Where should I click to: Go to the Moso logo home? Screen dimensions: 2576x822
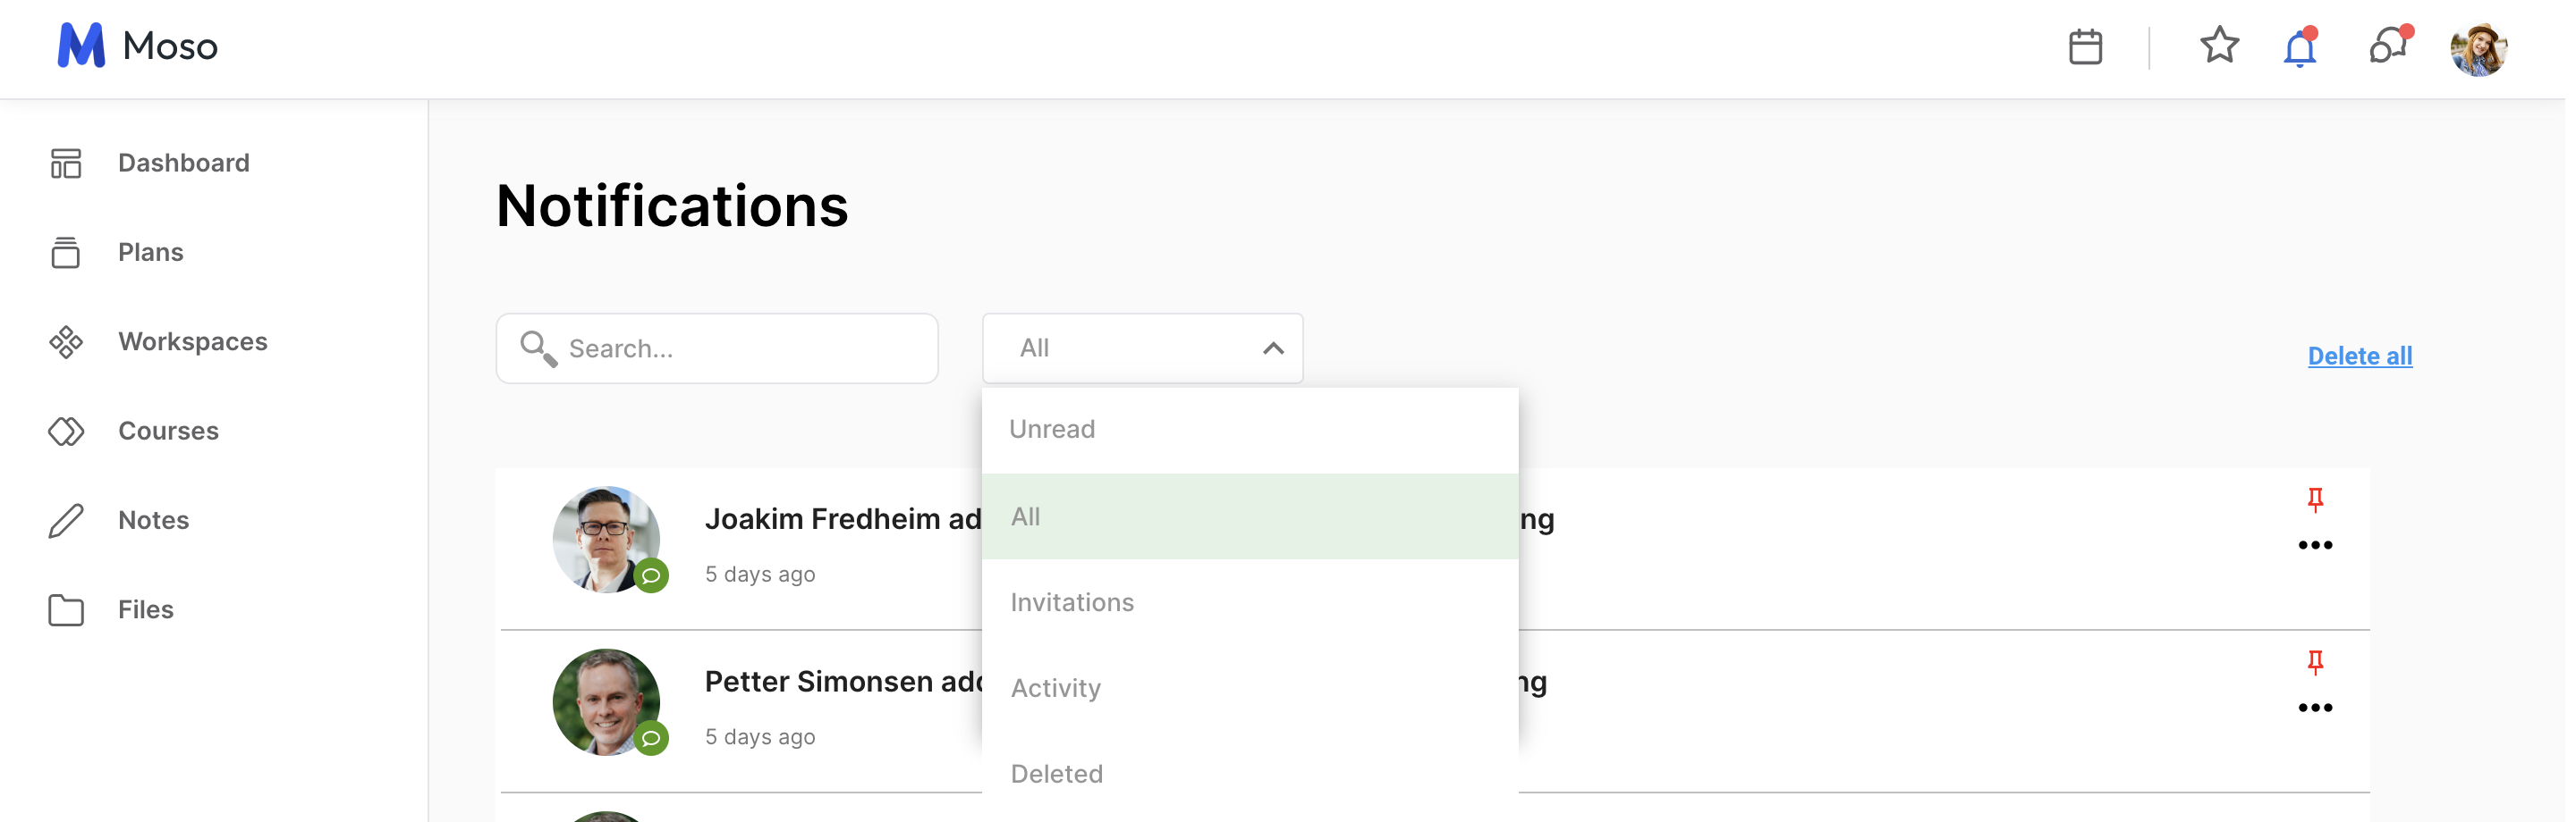point(137,46)
